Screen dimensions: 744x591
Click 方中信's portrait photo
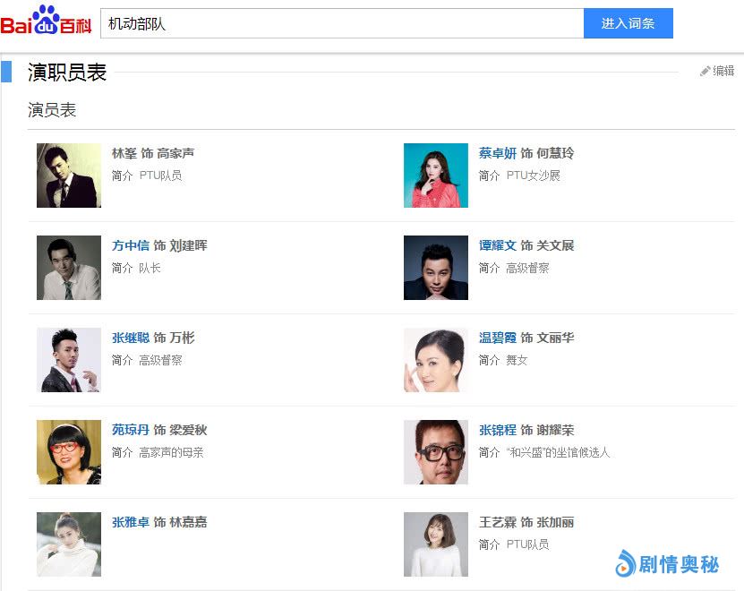(69, 268)
